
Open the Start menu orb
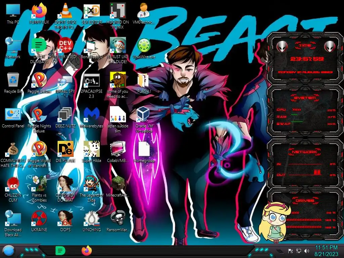tap(9, 251)
